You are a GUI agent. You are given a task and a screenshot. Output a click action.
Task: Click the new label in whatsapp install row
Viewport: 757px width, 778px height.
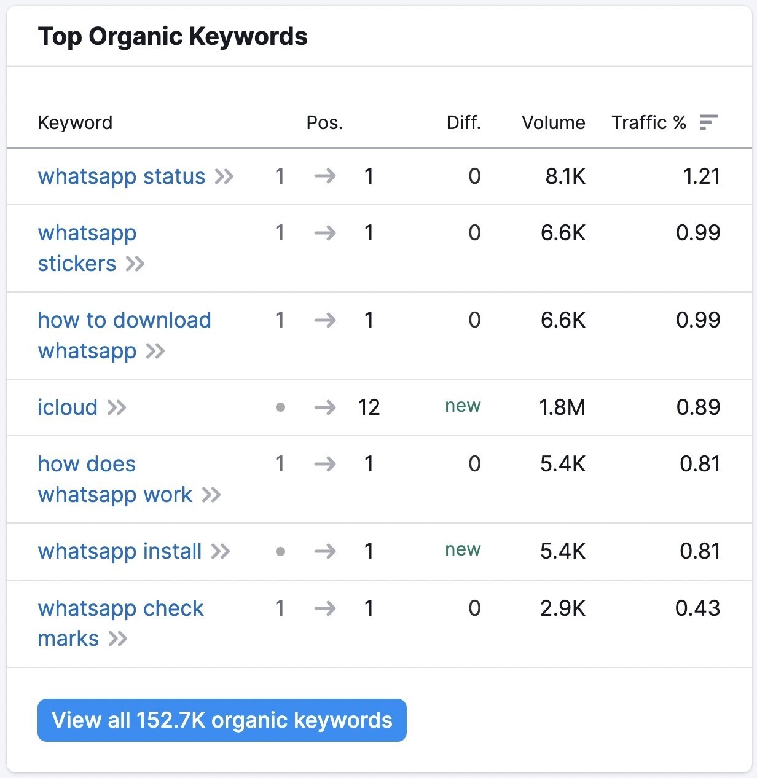[463, 549]
